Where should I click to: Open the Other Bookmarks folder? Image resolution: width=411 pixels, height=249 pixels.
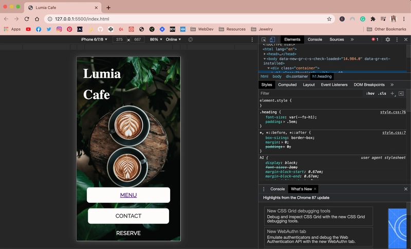point(386,29)
